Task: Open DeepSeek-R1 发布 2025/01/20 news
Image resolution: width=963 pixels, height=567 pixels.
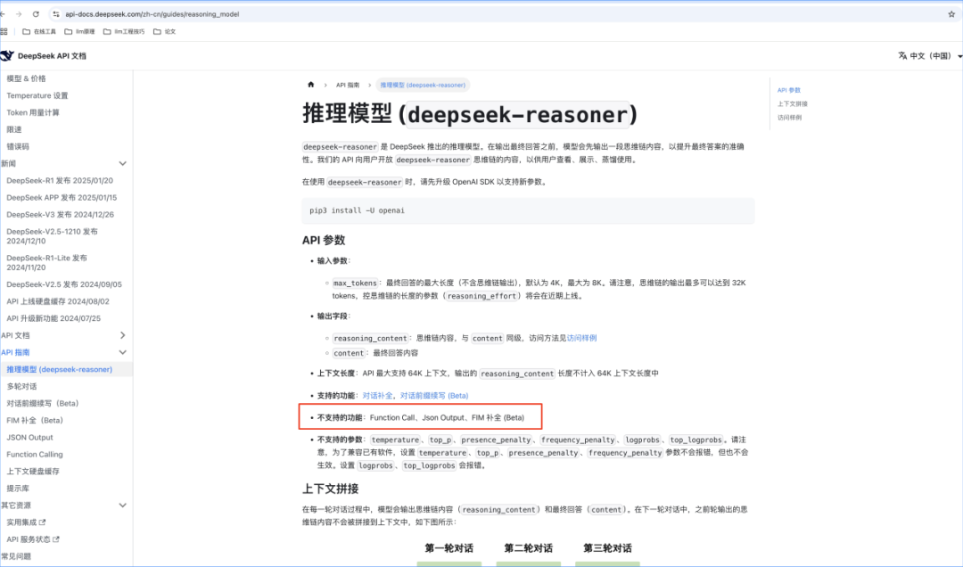Action: click(x=61, y=181)
